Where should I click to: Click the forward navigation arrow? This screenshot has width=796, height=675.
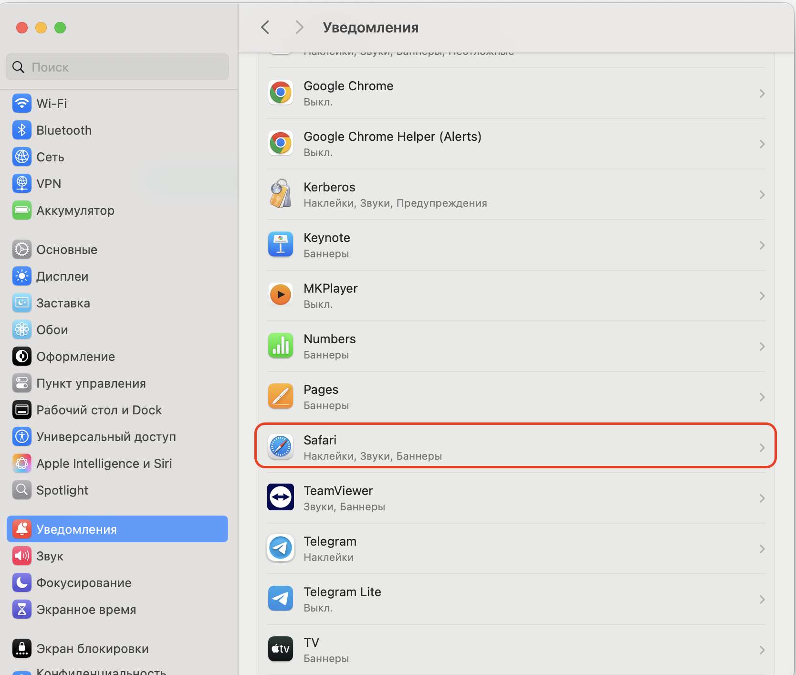coord(299,28)
